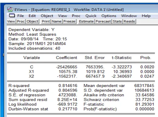The image size is (158, 117).
Task: Open the View menu in menu bar
Action: coord(62,16)
